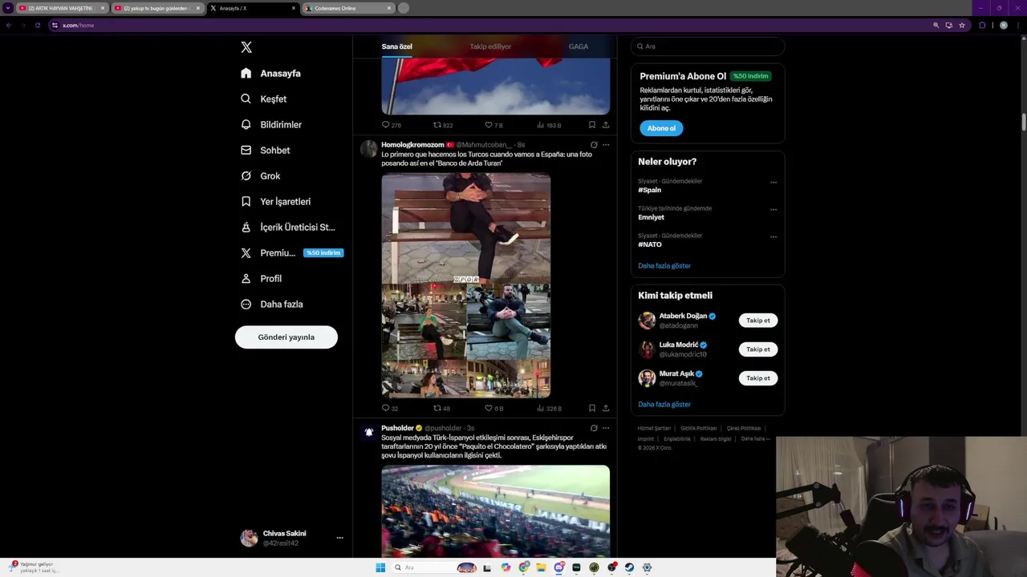
Task: Open a new browser tab
Action: pyautogui.click(x=404, y=8)
